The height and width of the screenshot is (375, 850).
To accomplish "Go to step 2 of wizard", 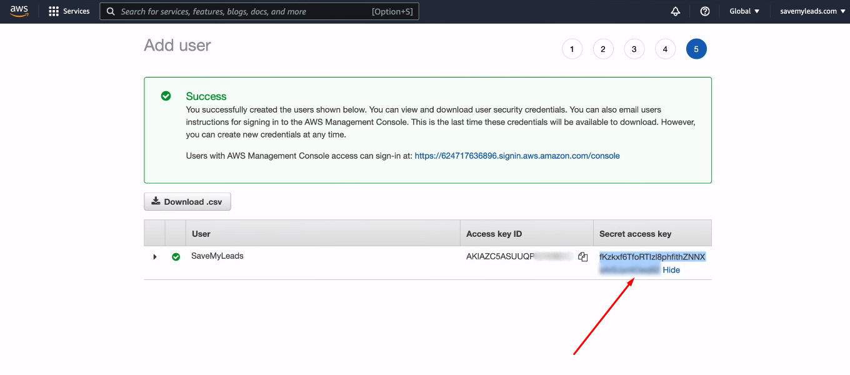I will 603,49.
